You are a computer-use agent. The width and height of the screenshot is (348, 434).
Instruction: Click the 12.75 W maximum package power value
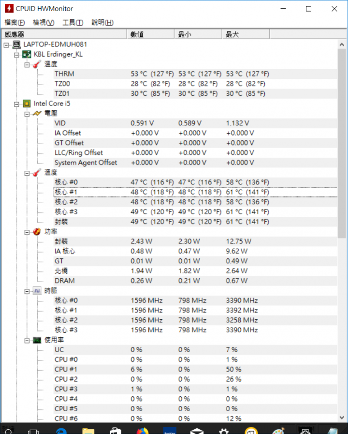239,241
